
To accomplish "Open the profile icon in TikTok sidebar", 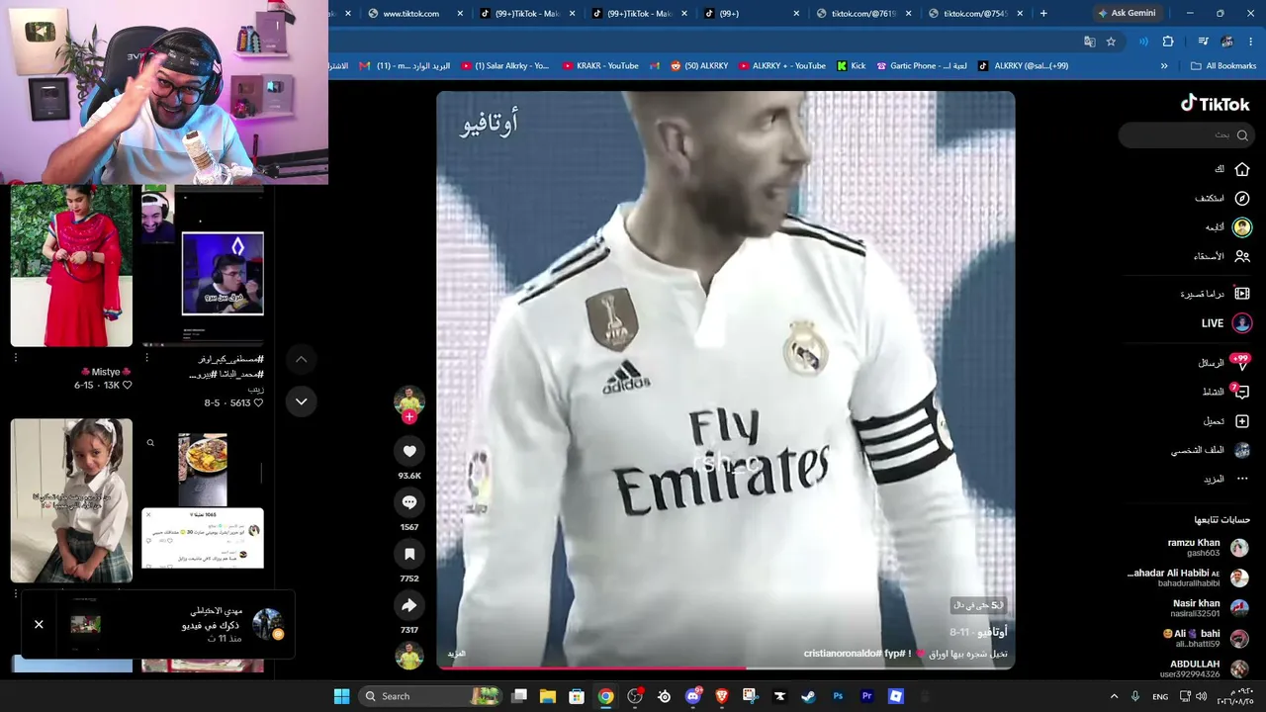I will click(x=1242, y=450).
